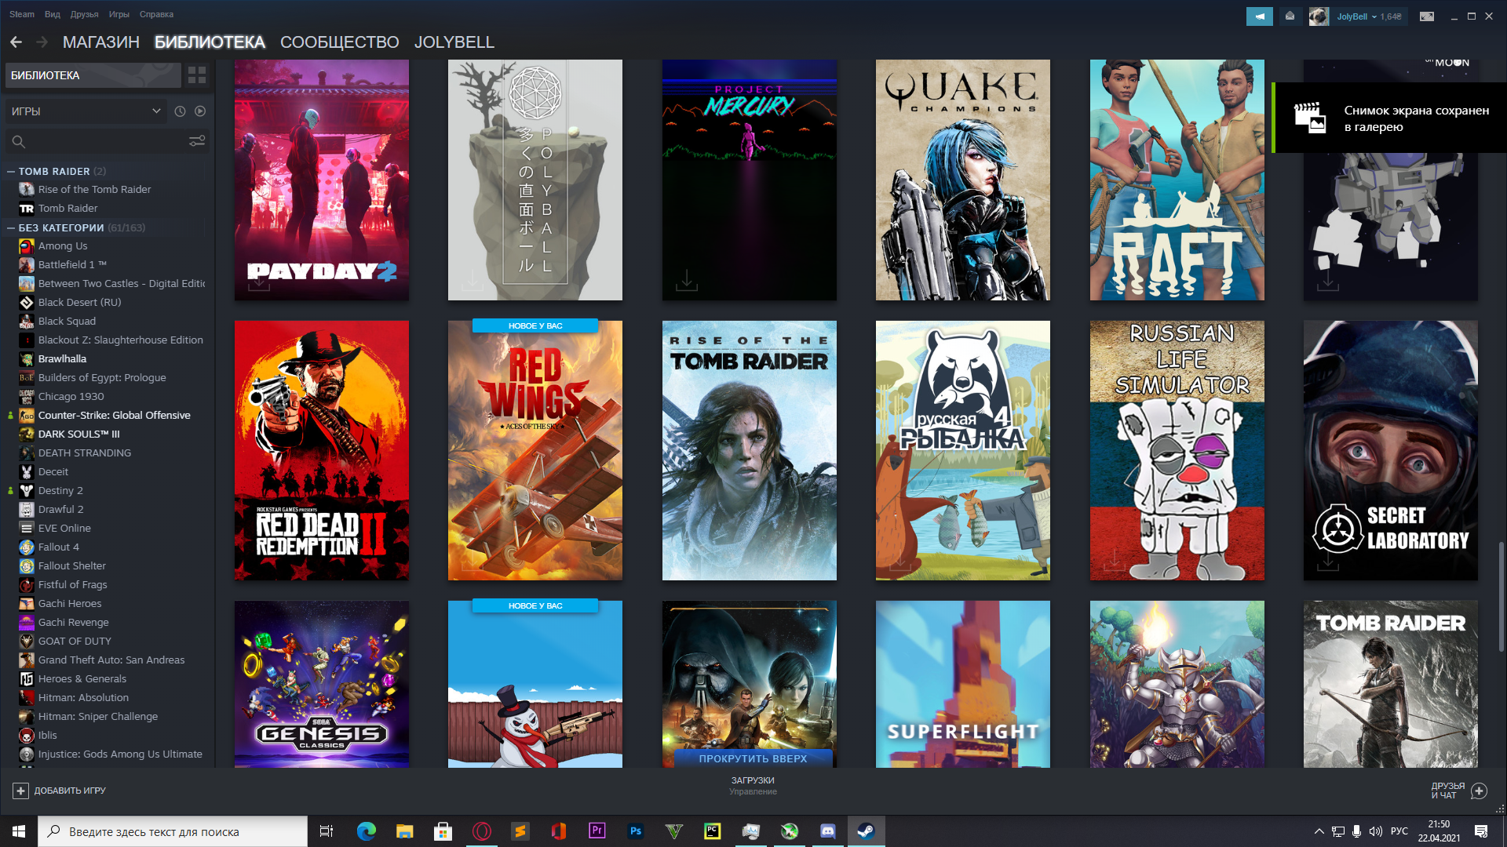Screen dimensions: 1507x847
Task: Open PAYDAY 2 game cover
Action: [322, 180]
